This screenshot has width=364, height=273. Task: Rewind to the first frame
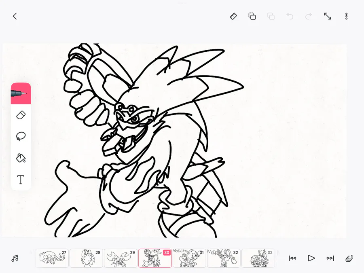(292, 258)
